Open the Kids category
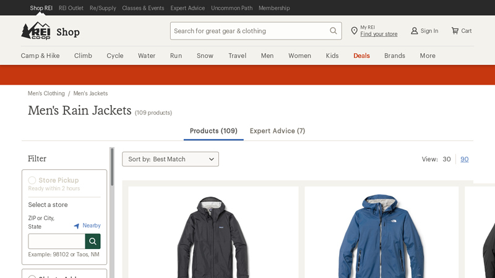Viewport: 495px width, 278px height. tap(332, 56)
